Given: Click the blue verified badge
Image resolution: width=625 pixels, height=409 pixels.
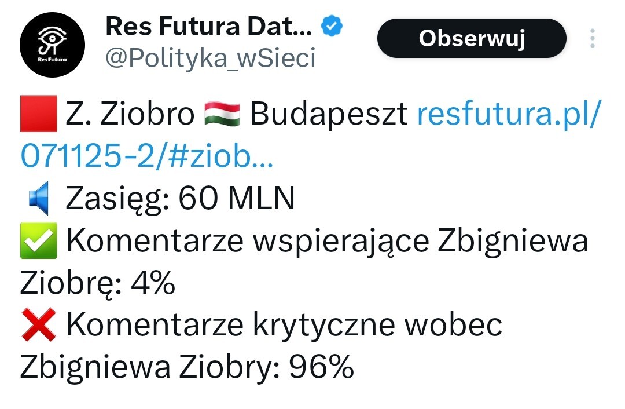Looking at the screenshot, I should 332,26.
